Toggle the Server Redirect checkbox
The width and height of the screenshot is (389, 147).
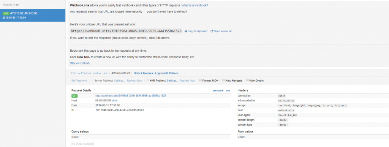coord(92,80)
